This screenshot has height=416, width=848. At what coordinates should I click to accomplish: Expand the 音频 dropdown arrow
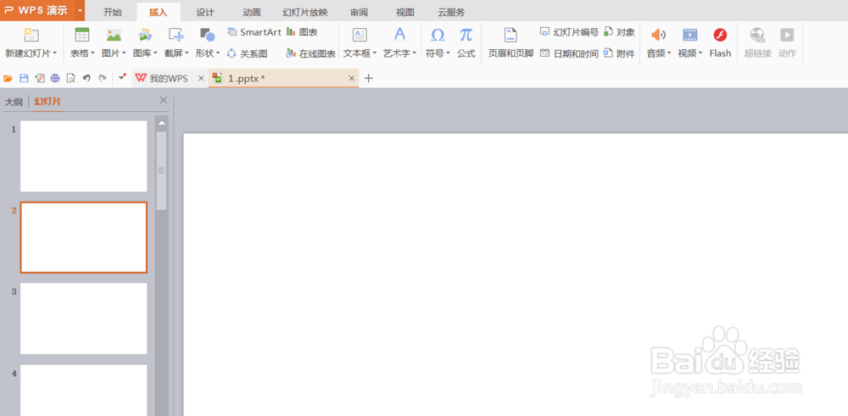pyautogui.click(x=669, y=53)
